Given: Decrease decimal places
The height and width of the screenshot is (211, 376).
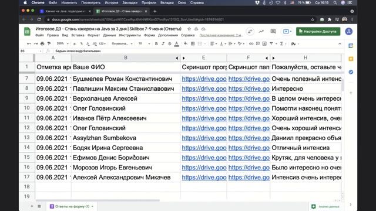Looking at the screenshot, I should 88,44.
